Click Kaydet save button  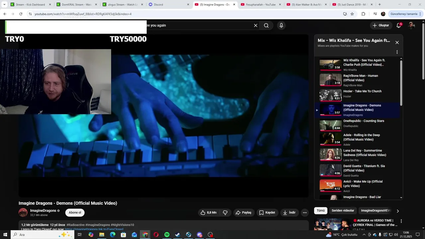[x=267, y=212]
